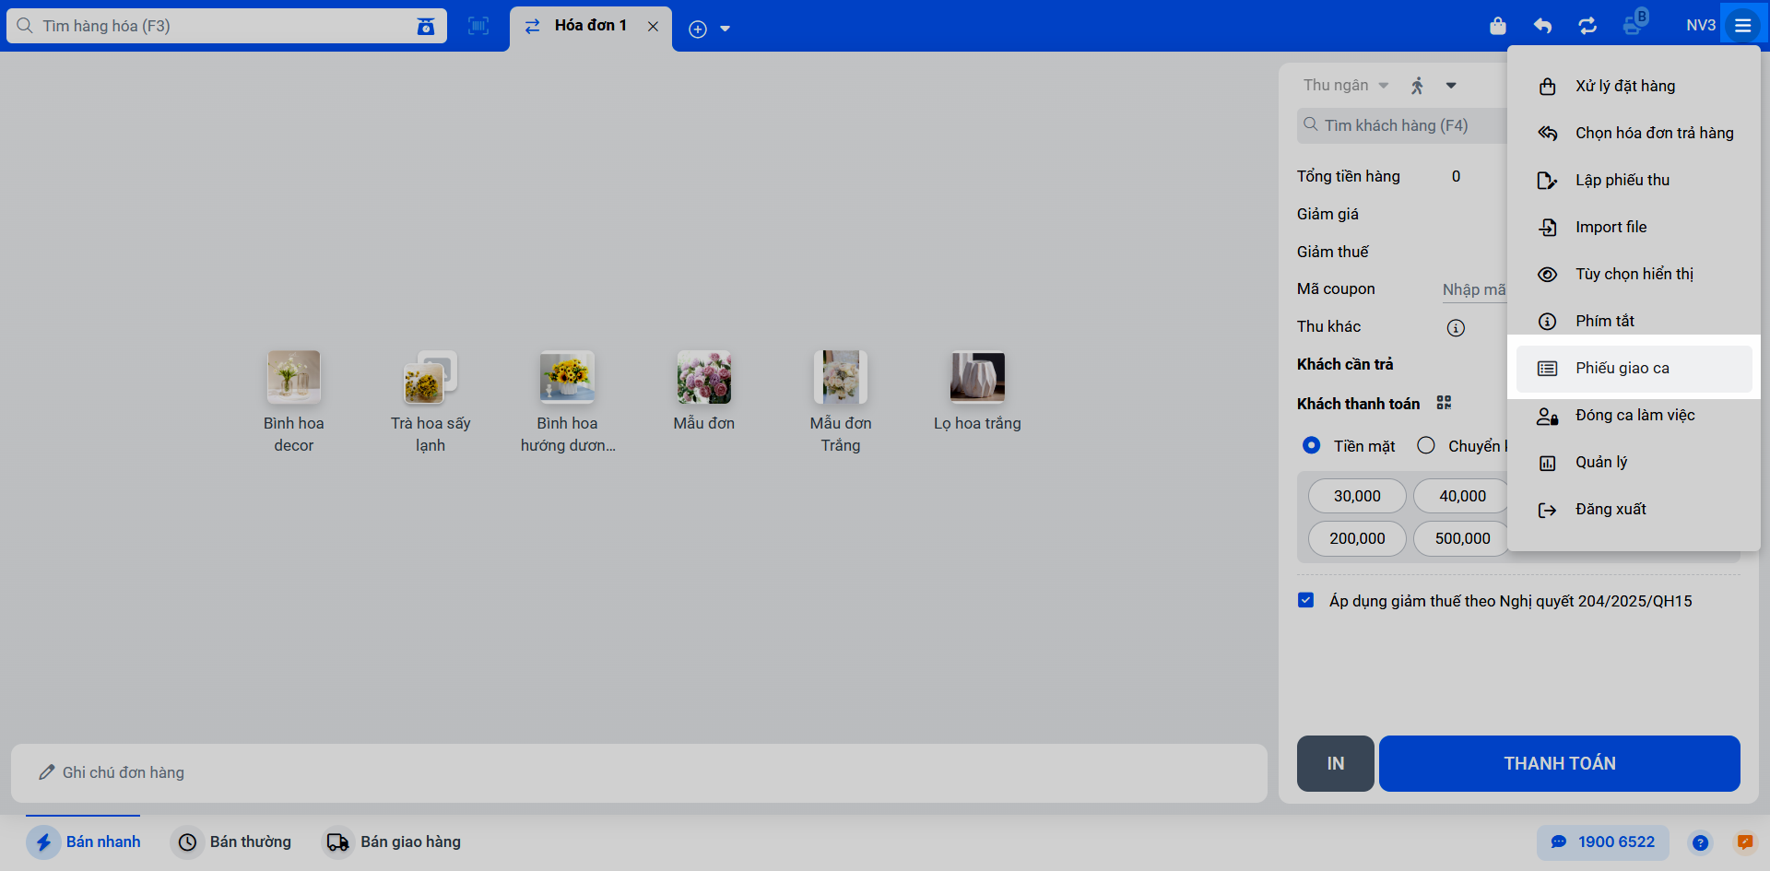Open the Thu ngân dropdown

pos(1346,85)
